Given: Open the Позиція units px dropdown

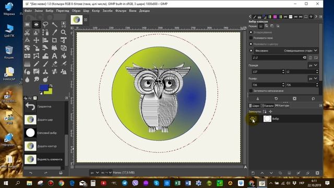Looking at the screenshot, I should coord(313,65).
